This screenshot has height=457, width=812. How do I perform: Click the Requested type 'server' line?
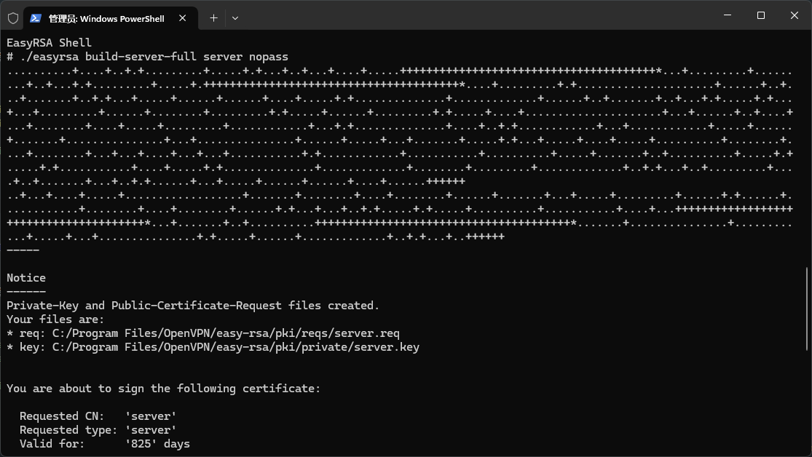[x=98, y=430]
